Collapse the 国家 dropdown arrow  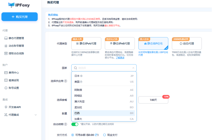(x=133, y=68)
